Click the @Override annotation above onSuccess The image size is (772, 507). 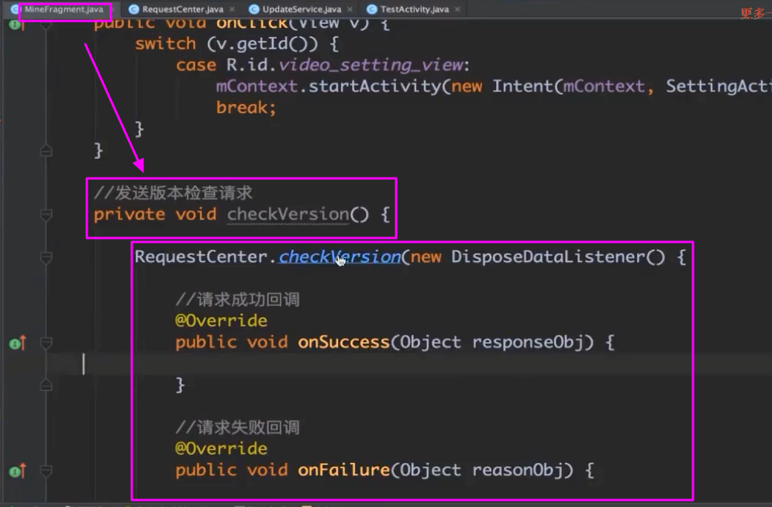click(x=221, y=321)
